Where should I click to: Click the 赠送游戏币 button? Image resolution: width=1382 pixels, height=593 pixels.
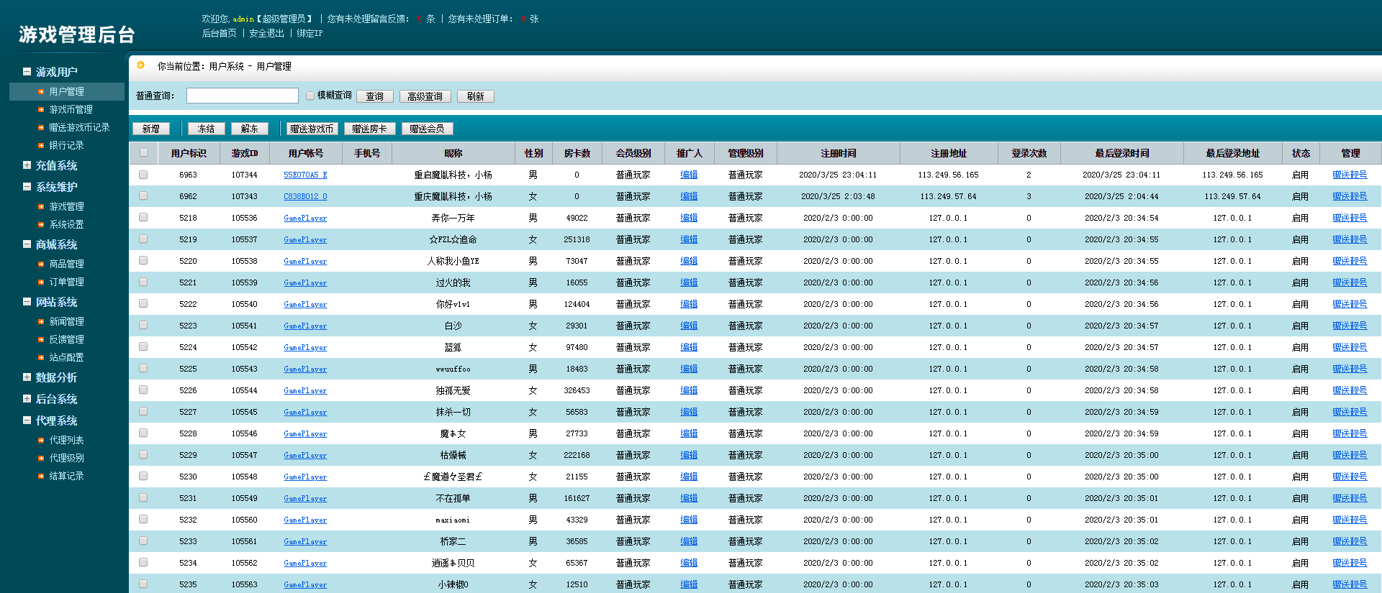point(311,129)
